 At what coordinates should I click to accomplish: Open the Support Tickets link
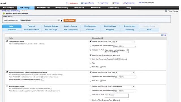(89, 3)
